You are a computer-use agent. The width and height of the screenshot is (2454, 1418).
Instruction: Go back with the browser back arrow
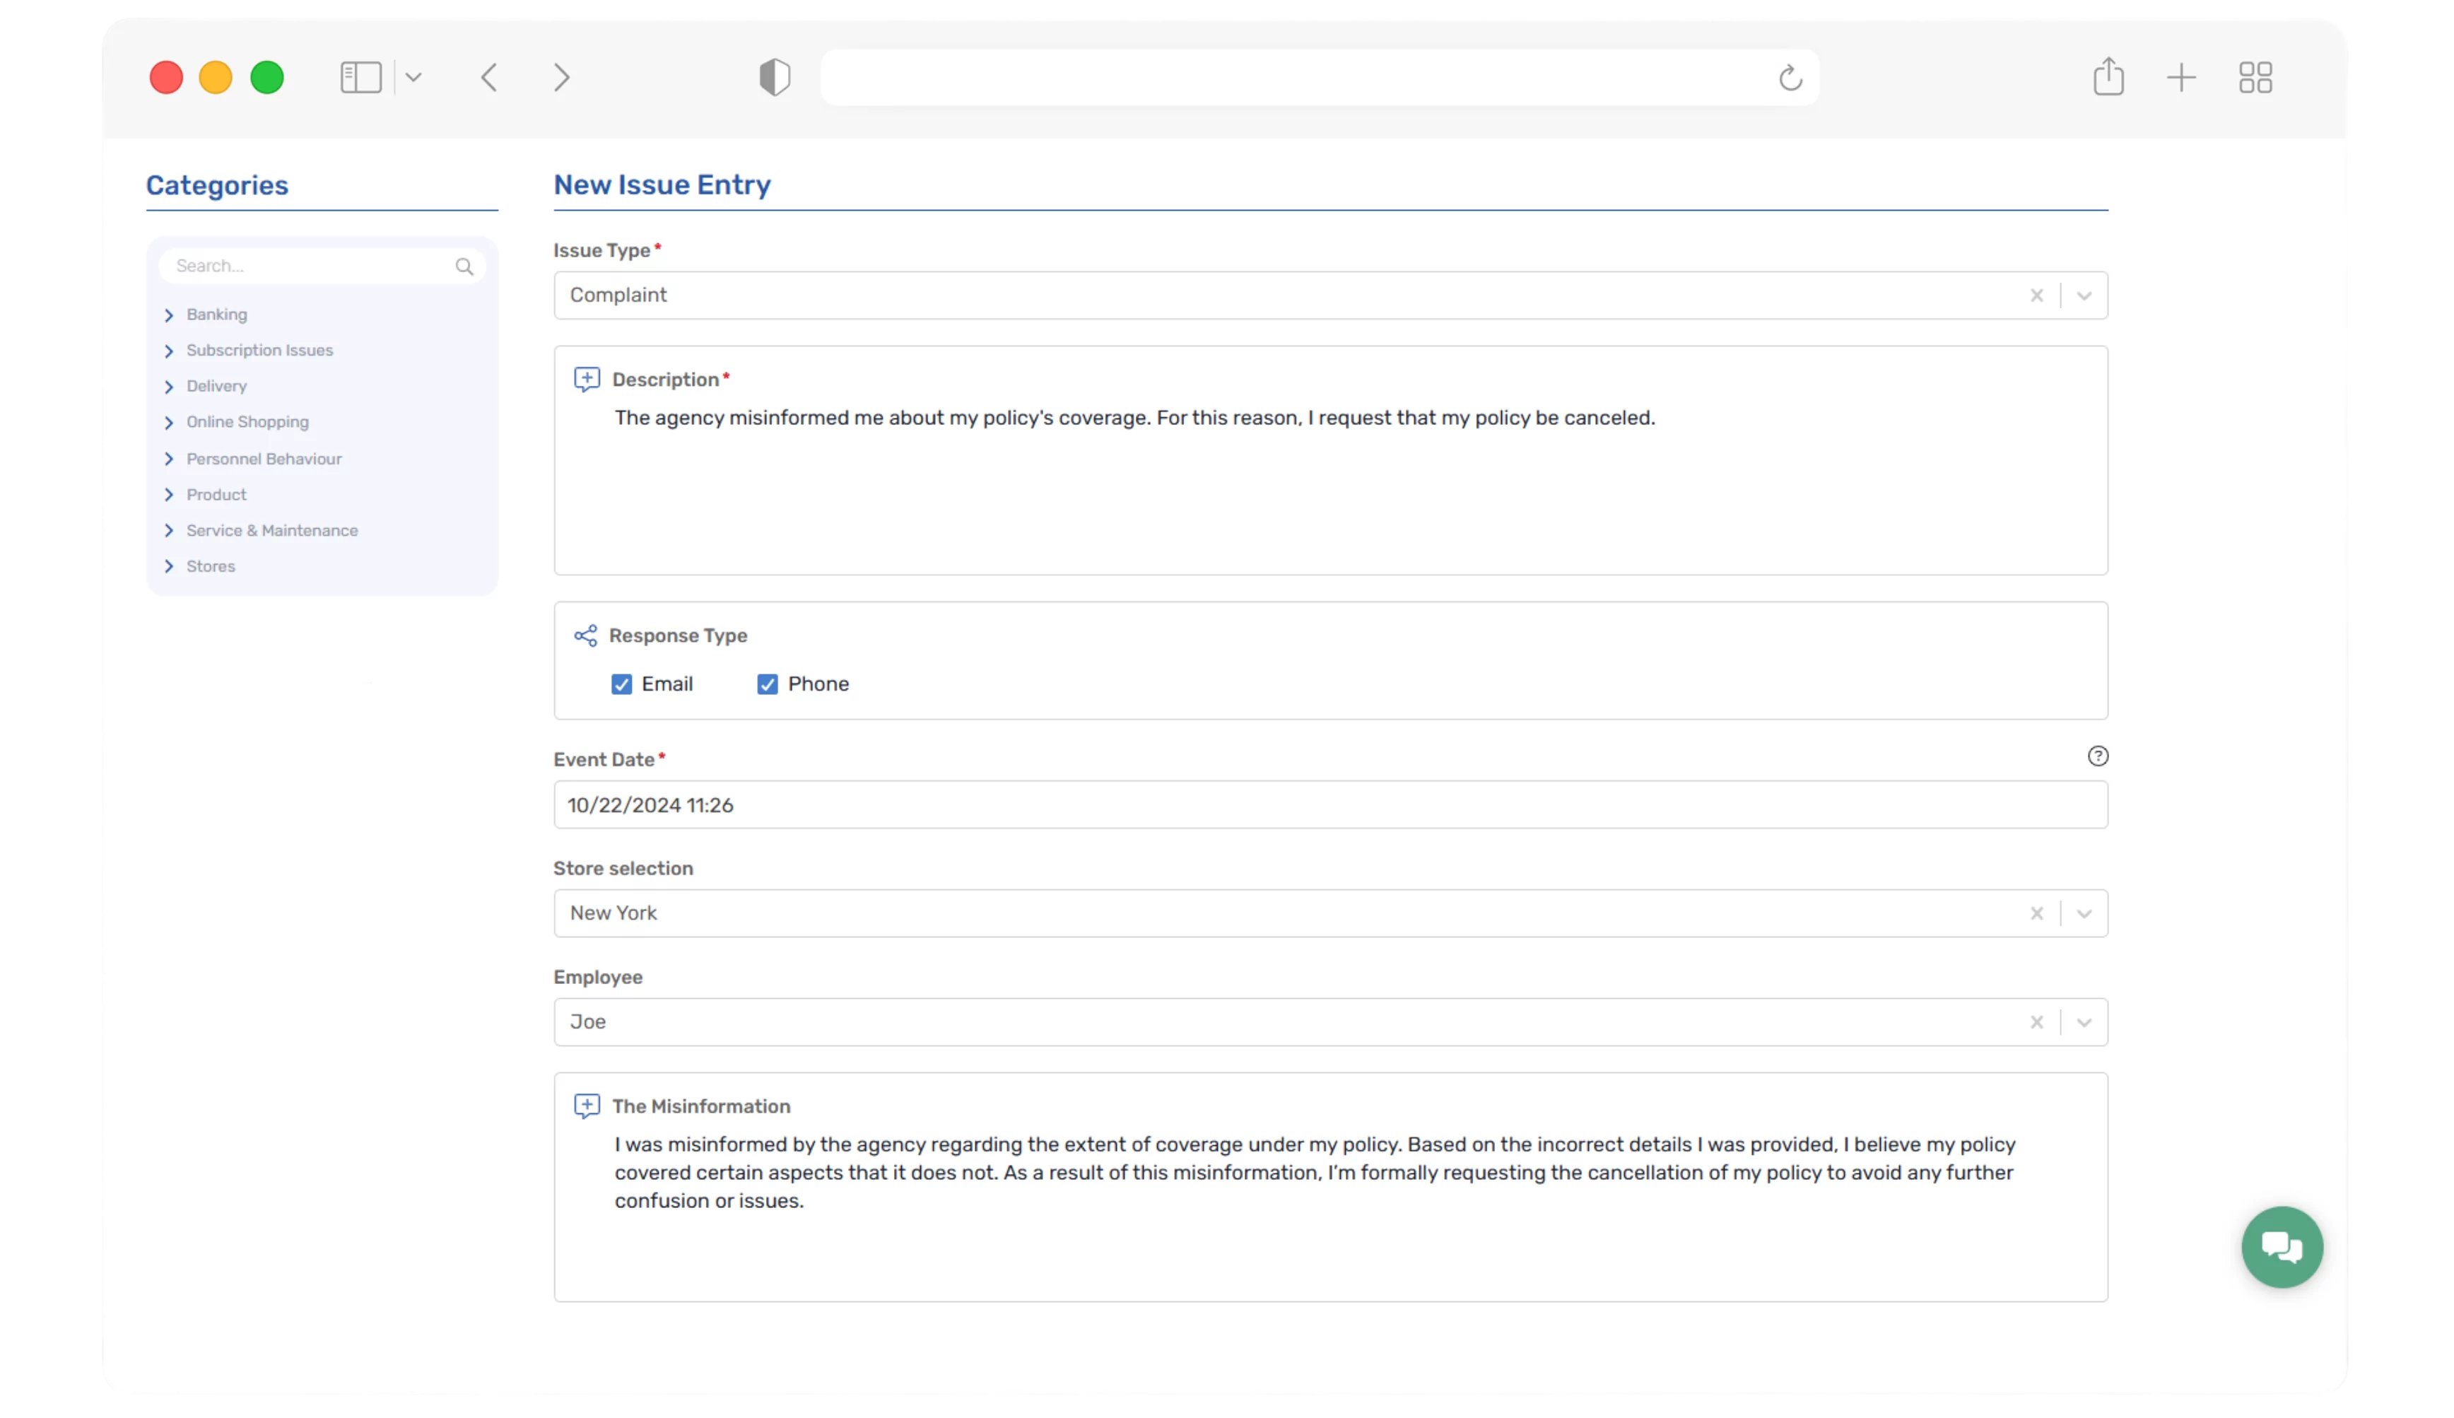[489, 77]
